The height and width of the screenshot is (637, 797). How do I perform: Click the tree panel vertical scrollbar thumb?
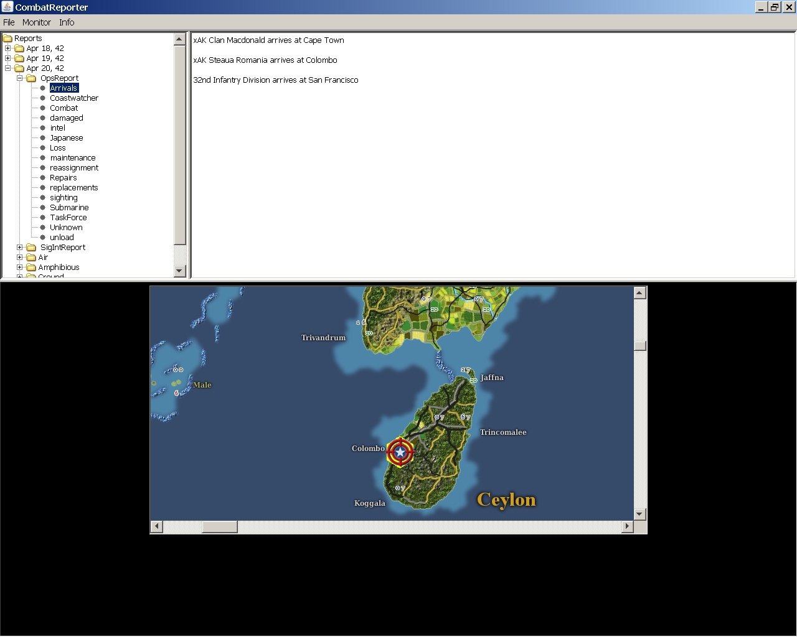pyautogui.click(x=180, y=144)
